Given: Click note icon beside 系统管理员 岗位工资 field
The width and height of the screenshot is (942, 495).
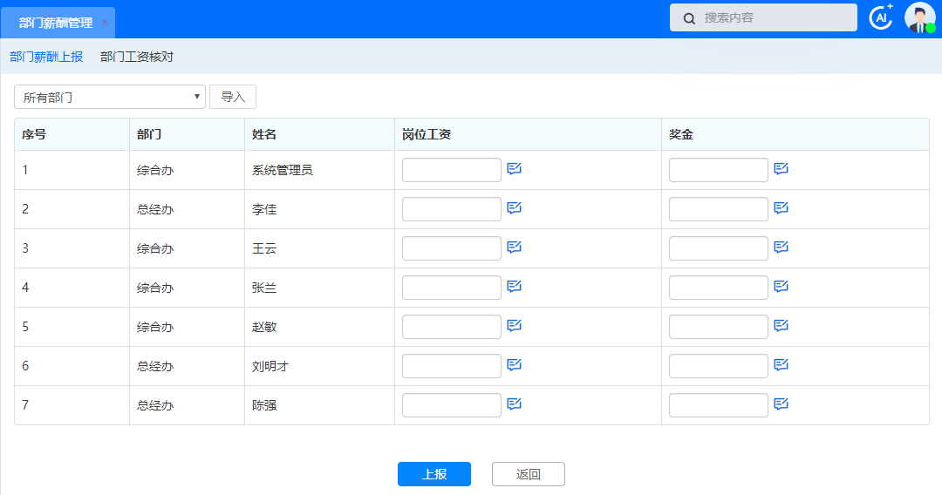Looking at the screenshot, I should [515, 169].
